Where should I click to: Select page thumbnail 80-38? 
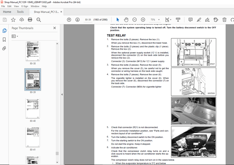(x=33, y=51)
